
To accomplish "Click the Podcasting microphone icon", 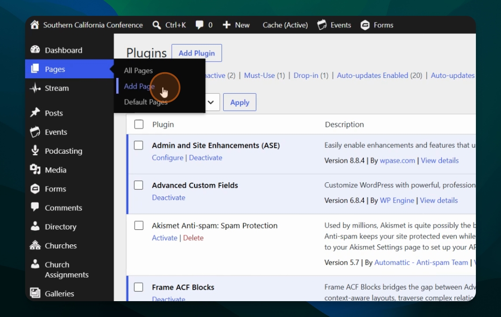I will [x=35, y=151].
